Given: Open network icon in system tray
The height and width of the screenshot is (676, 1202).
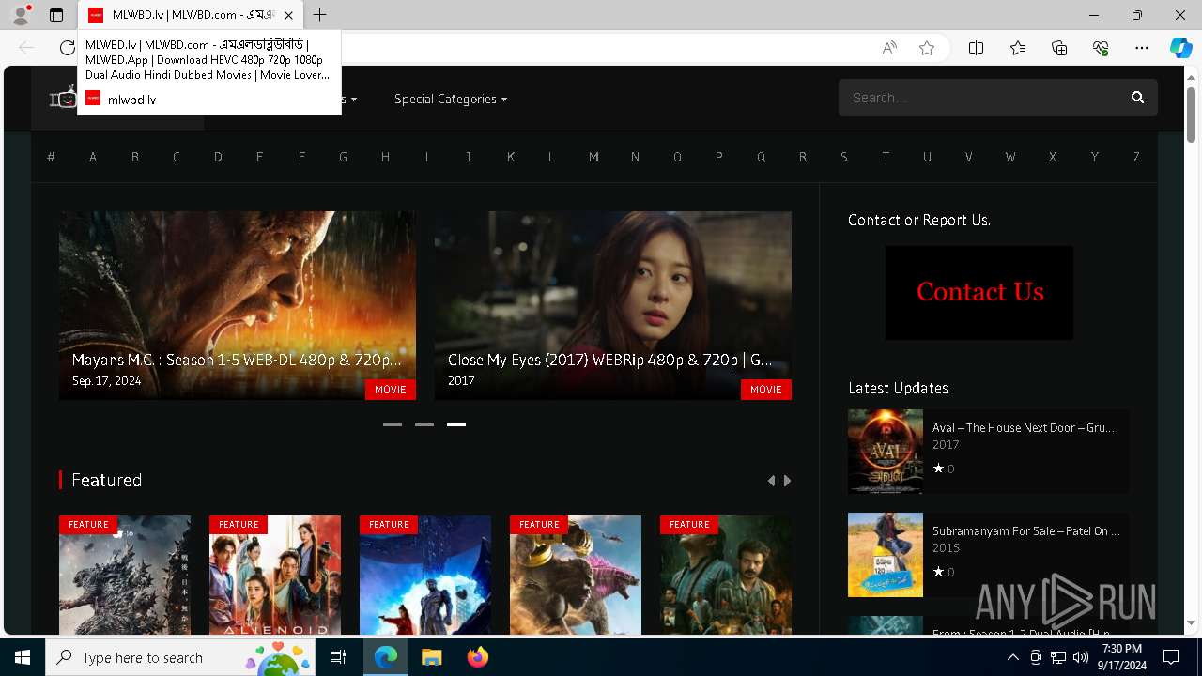Looking at the screenshot, I should 1057,657.
